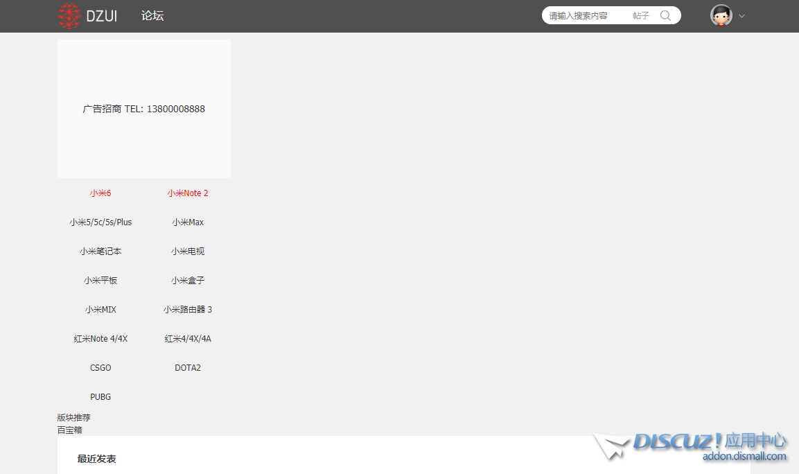Open the CSGO forum board
The image size is (799, 474).
coord(100,368)
